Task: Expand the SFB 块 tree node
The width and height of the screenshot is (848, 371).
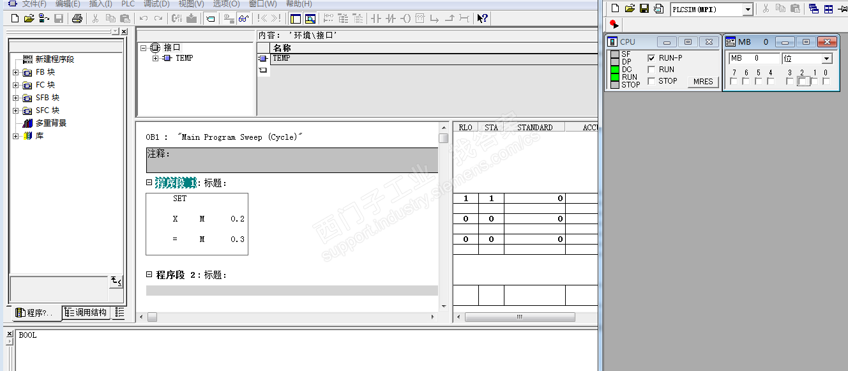Action: [x=16, y=98]
